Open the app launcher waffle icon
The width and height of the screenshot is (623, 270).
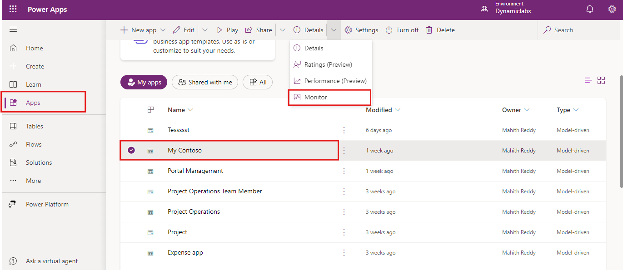click(13, 10)
